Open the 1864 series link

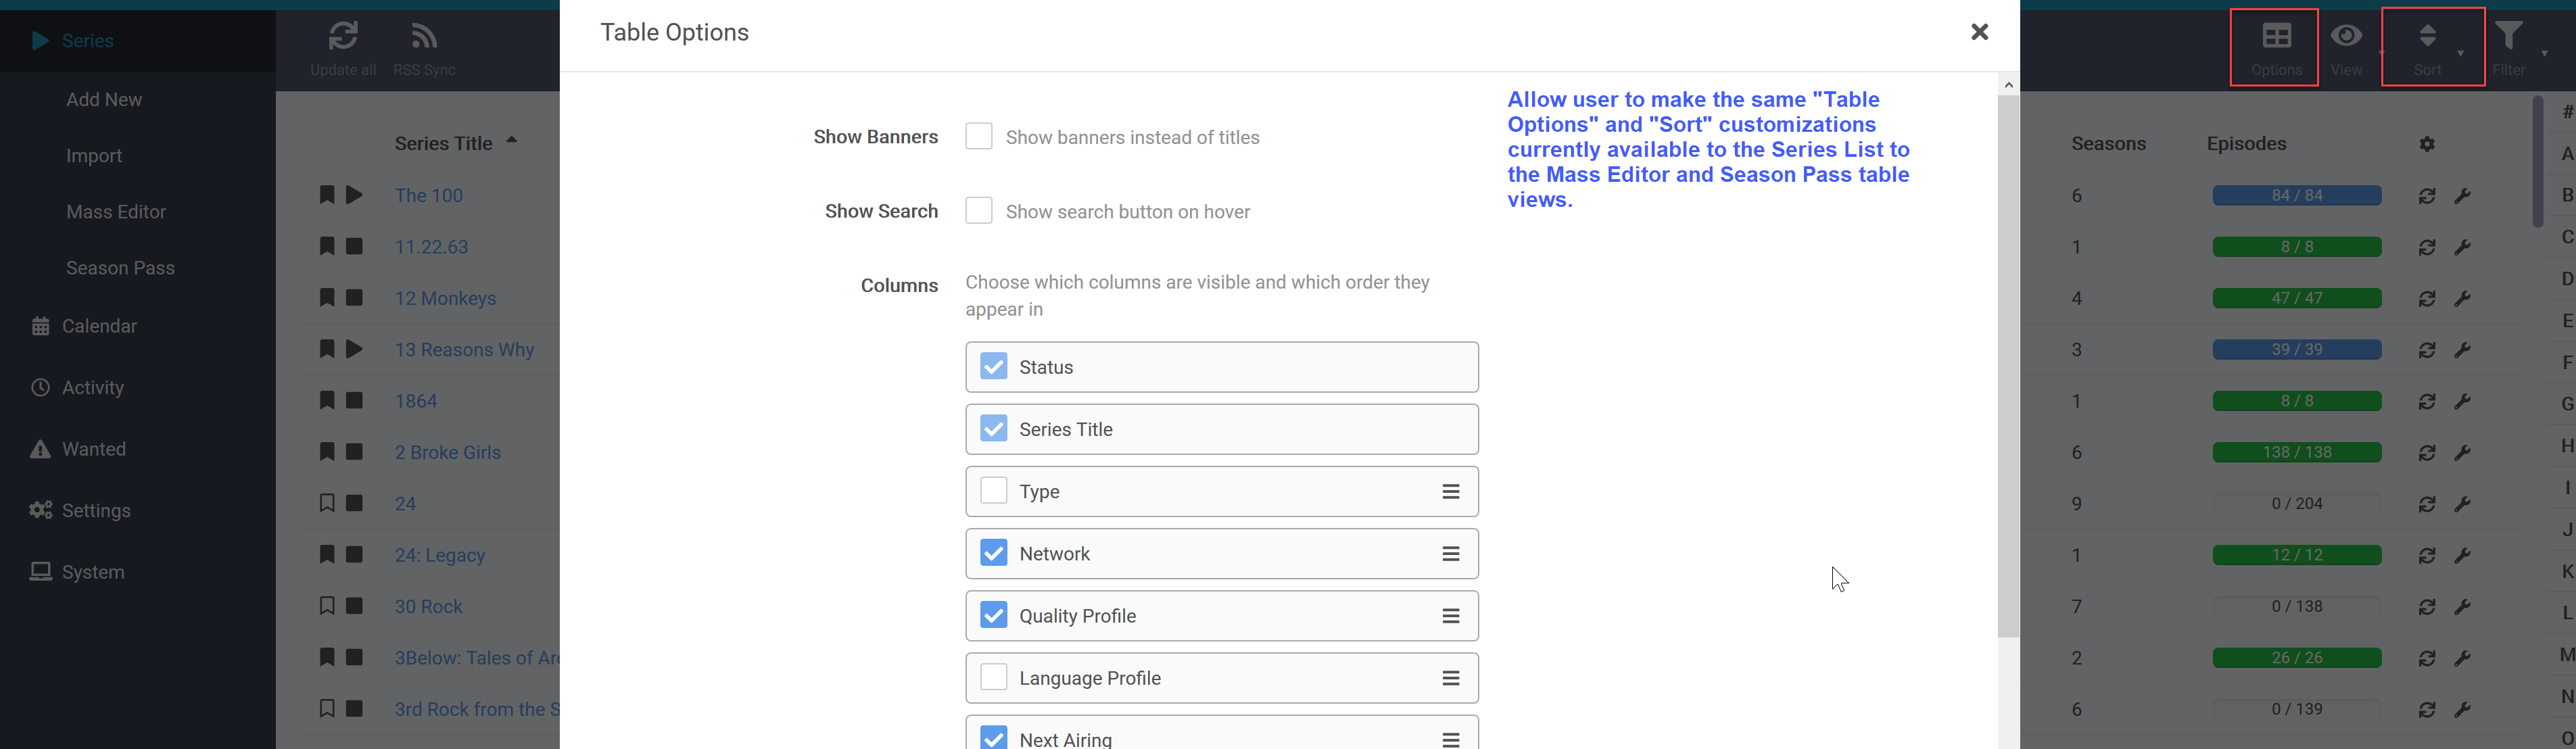click(x=416, y=401)
